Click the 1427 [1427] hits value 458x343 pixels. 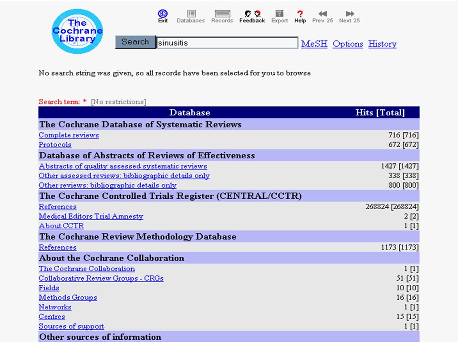point(400,166)
